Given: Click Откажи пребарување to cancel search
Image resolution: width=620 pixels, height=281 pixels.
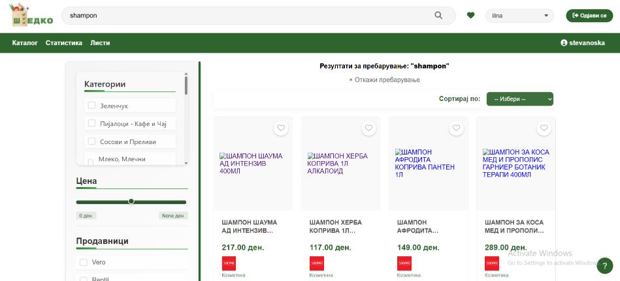Looking at the screenshot, I should pos(384,80).
